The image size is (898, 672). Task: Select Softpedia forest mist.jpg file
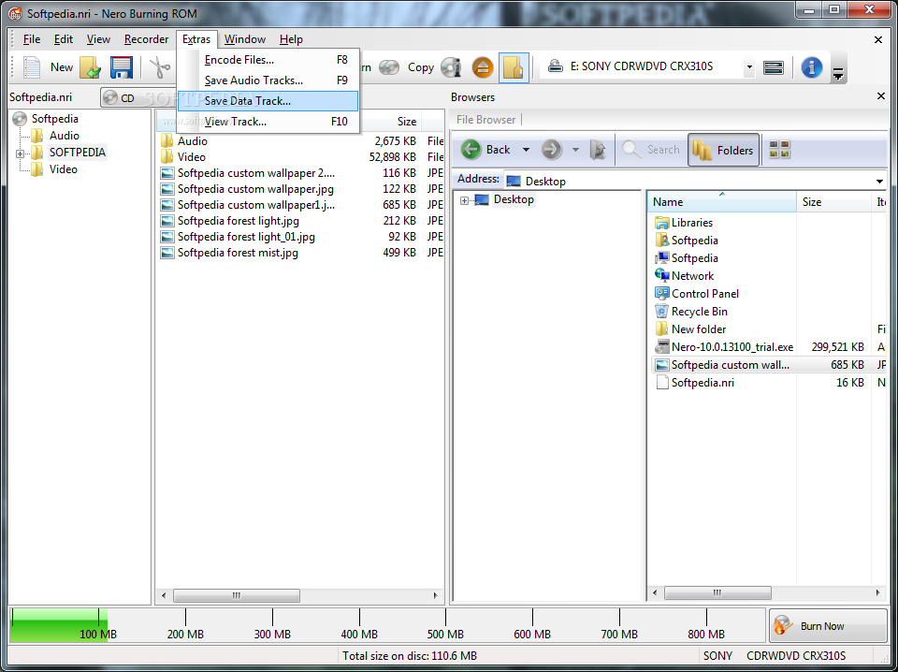point(301,253)
